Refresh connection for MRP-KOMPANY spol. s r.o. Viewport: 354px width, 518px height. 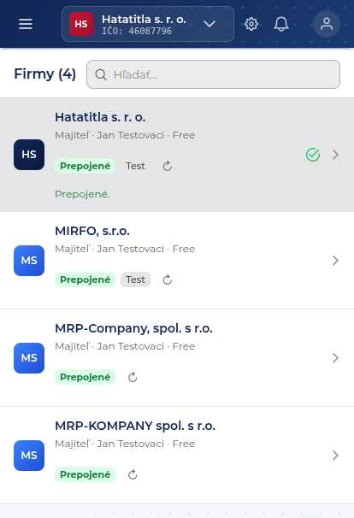click(133, 474)
